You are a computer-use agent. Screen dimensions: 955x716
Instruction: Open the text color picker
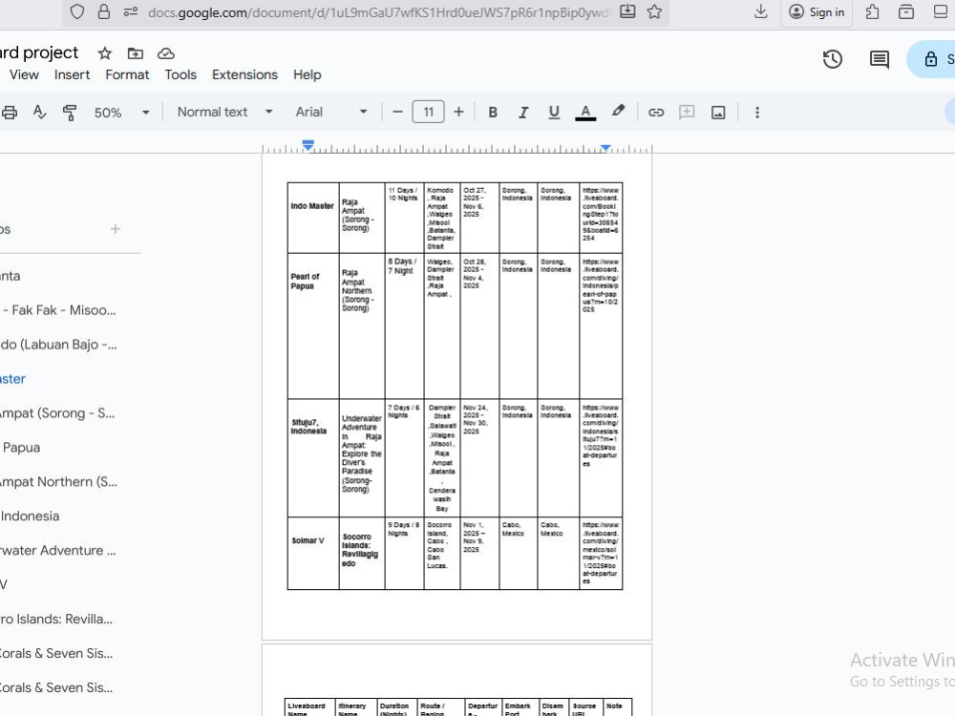[585, 112]
